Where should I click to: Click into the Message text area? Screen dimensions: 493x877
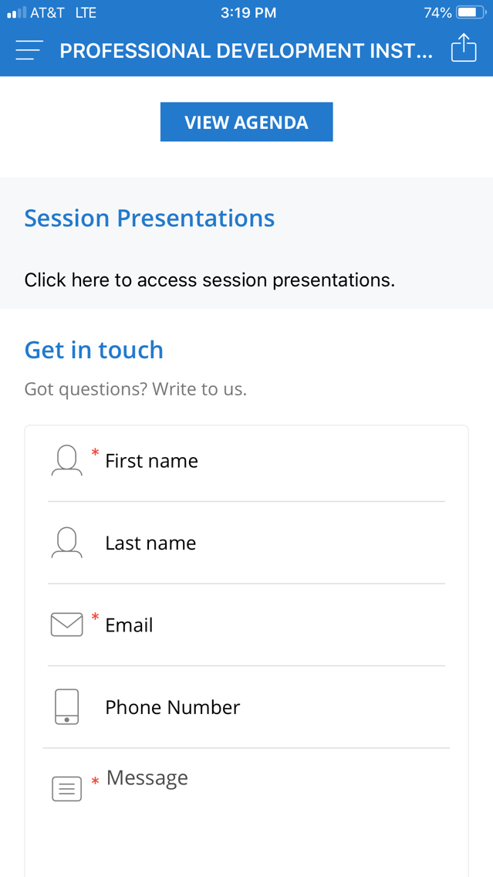tap(247, 813)
